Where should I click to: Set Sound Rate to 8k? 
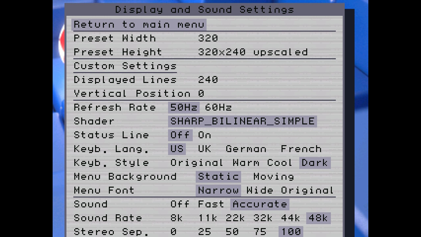click(177, 218)
